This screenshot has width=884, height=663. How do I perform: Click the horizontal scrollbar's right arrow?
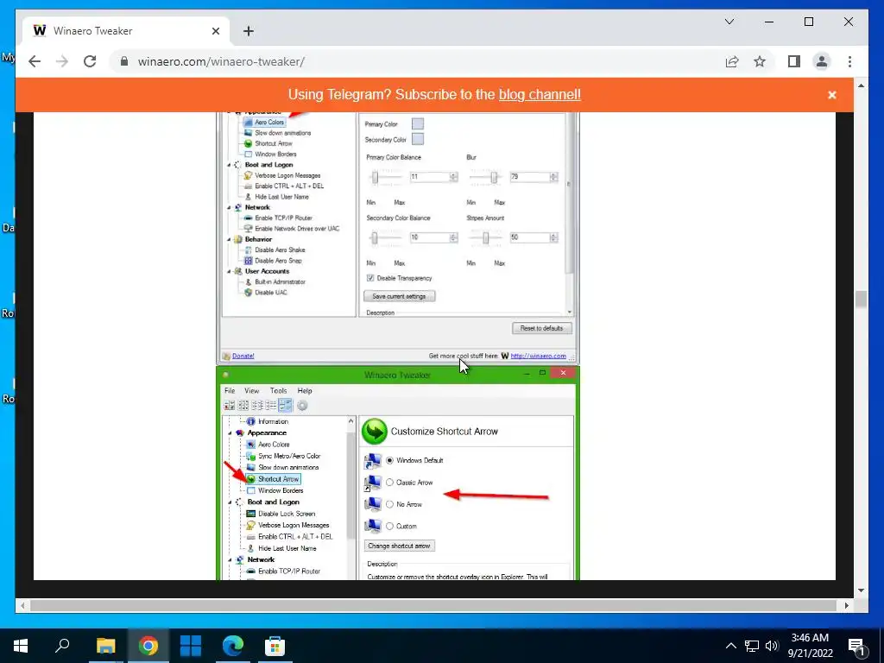click(846, 605)
